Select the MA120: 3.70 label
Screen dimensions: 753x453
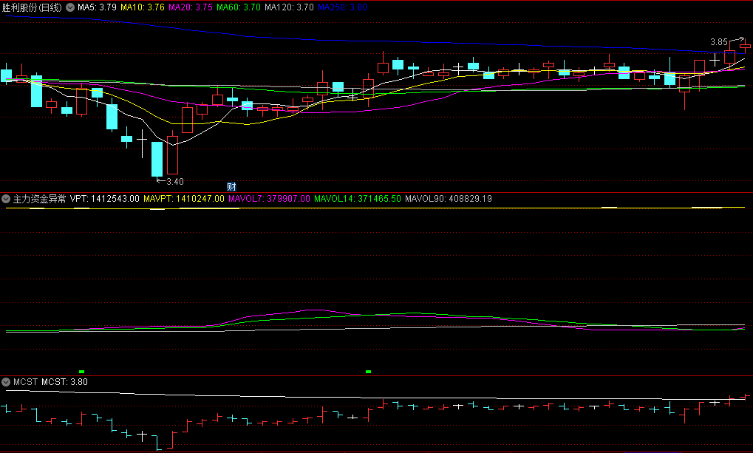289,7
